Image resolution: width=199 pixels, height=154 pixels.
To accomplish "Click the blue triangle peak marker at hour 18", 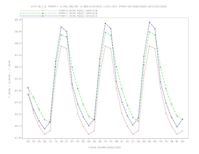I will tap(61, 27).
